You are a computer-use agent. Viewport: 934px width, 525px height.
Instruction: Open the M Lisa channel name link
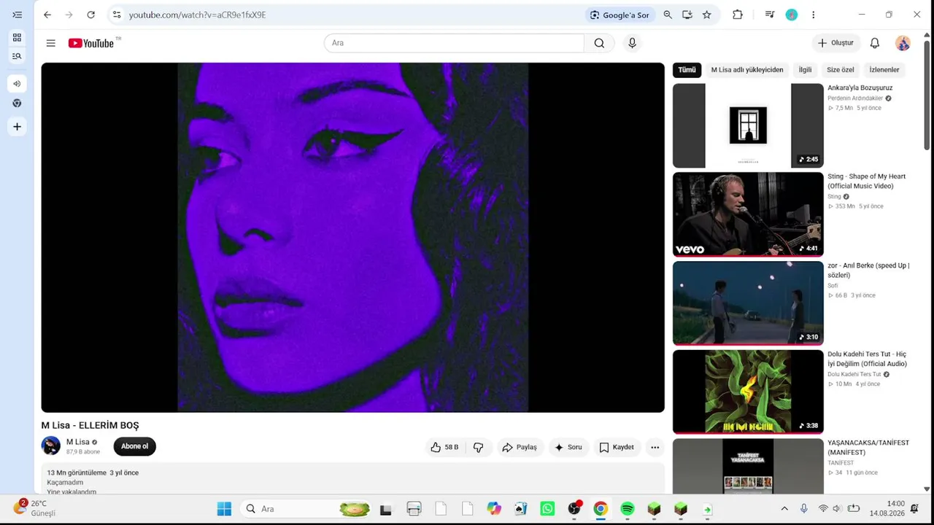click(x=78, y=442)
